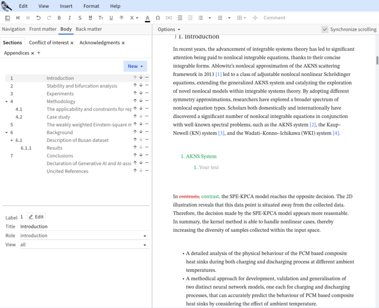Viewport: 379px width, 308px height.
Task: Open the Role dropdown set to introduction
Action: click(x=85, y=235)
